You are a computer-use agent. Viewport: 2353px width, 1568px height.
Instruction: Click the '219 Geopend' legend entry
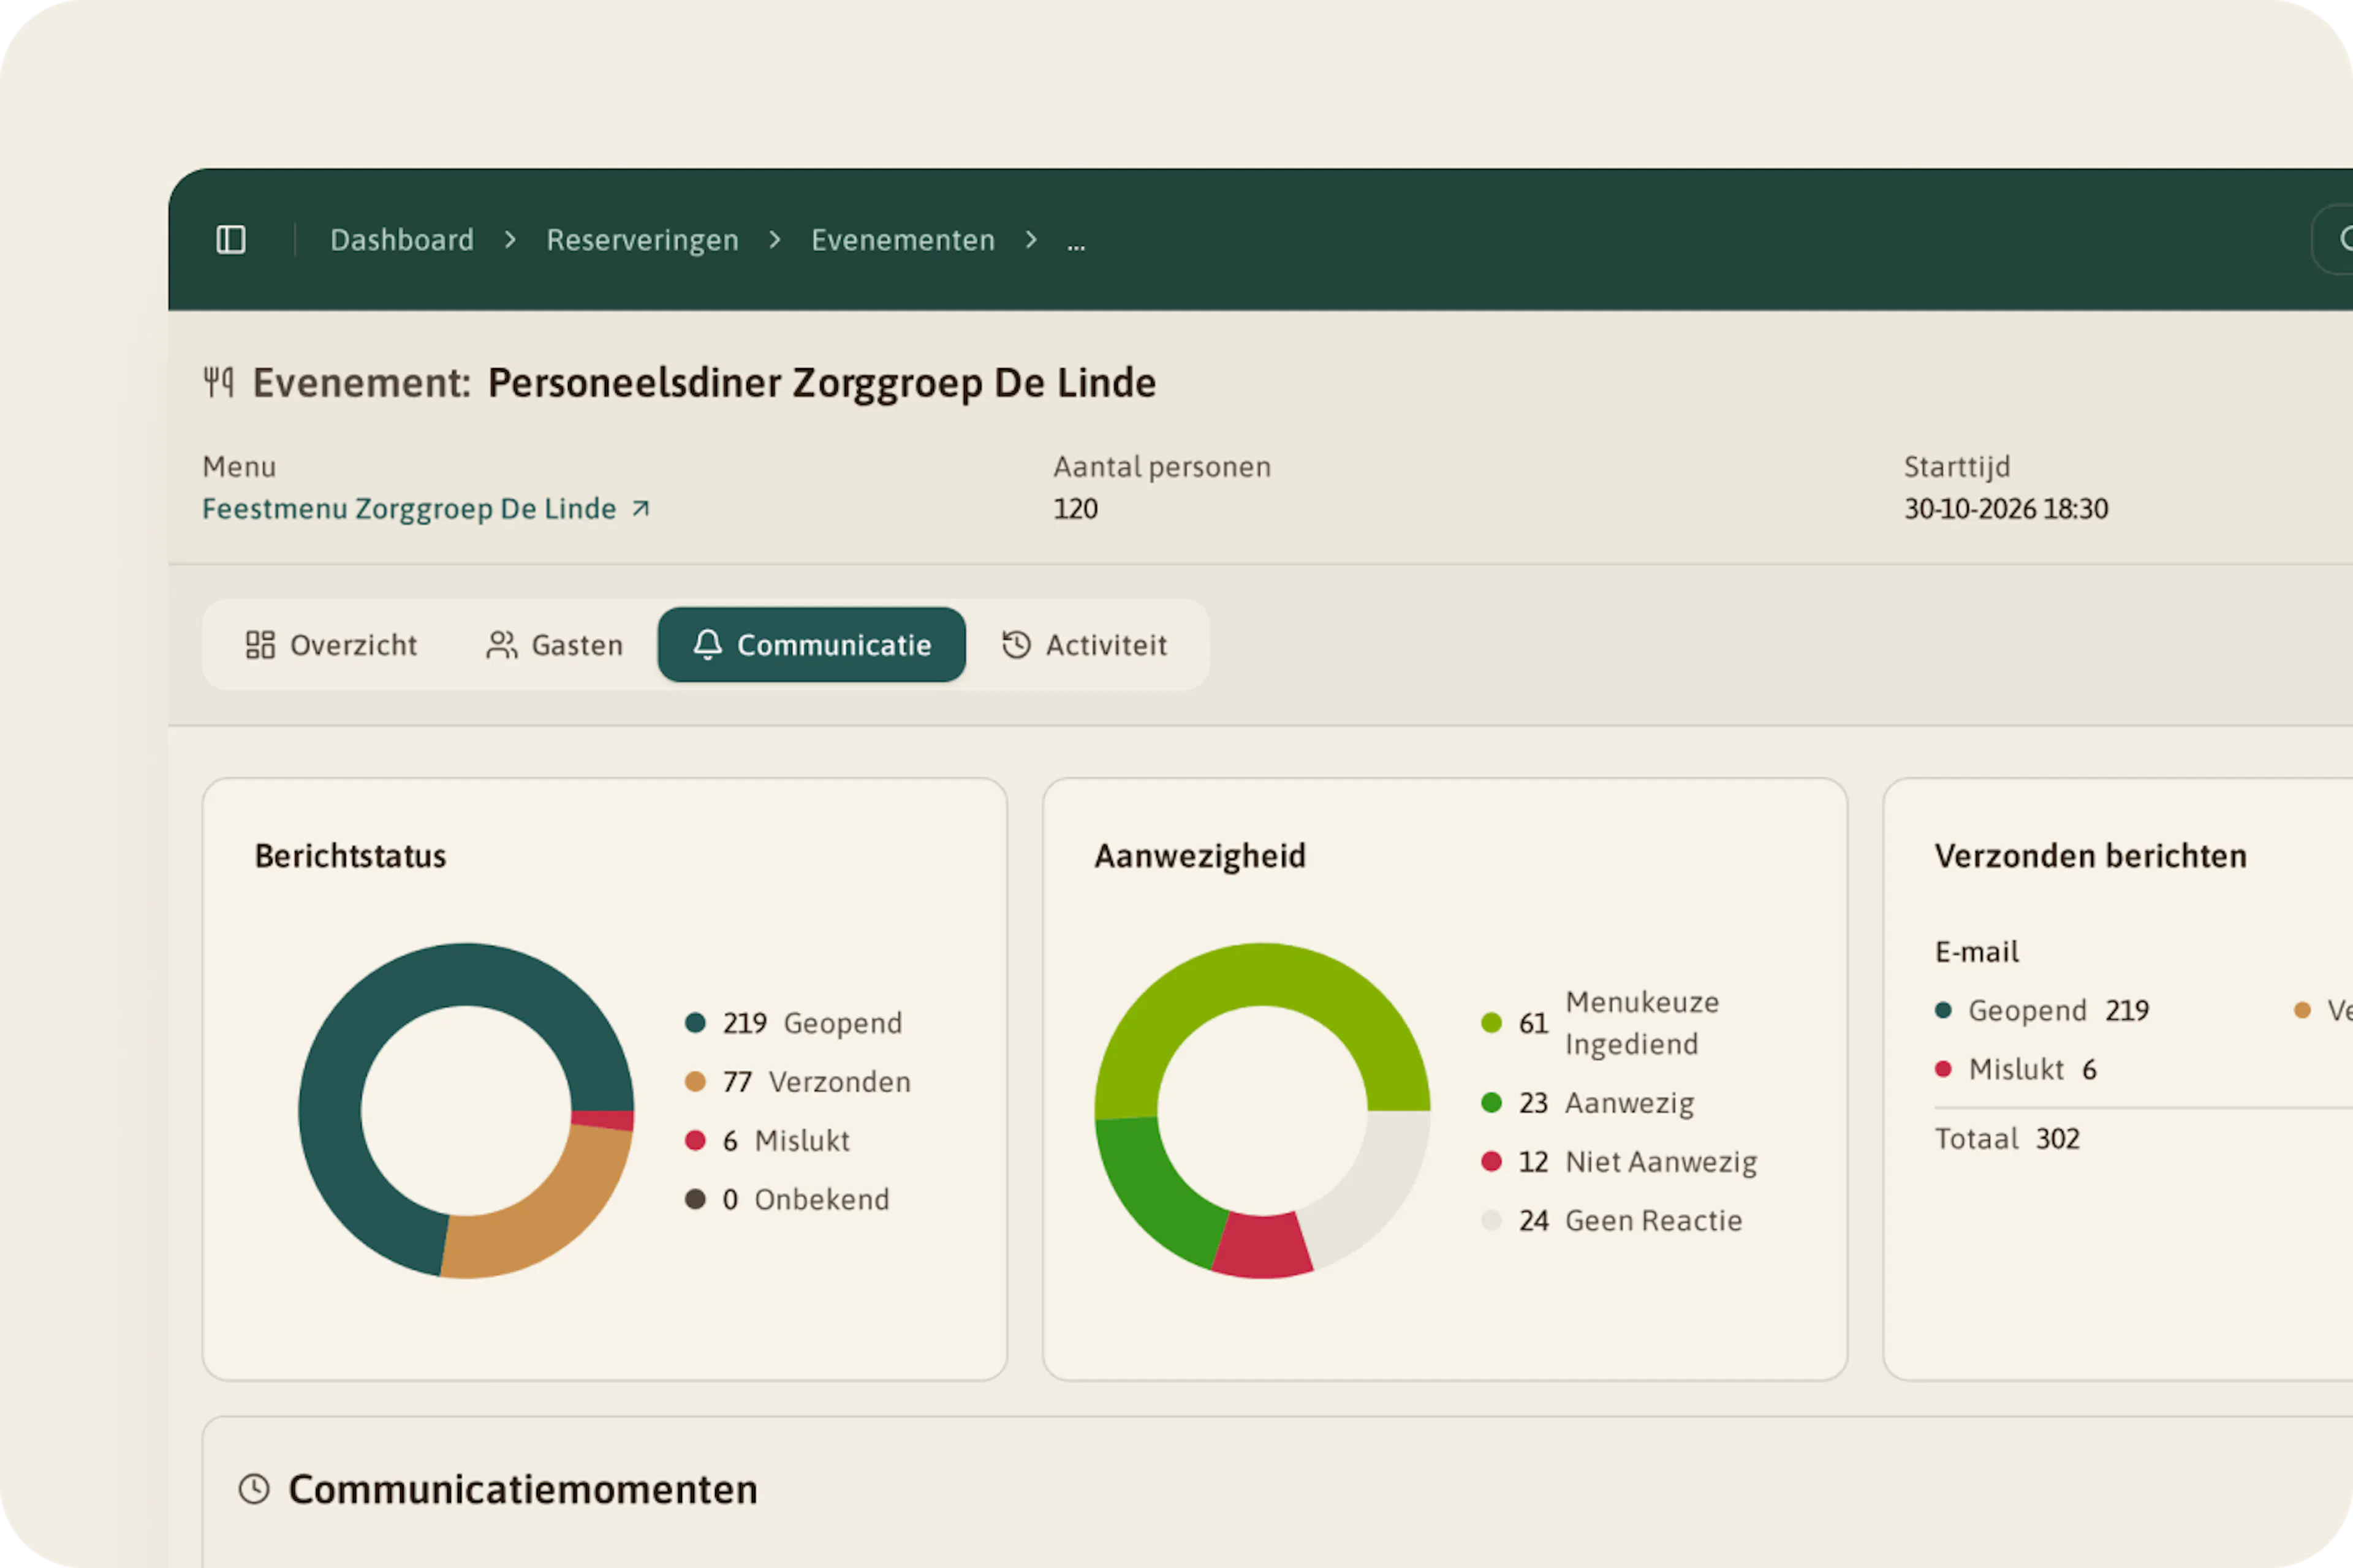tap(794, 1023)
